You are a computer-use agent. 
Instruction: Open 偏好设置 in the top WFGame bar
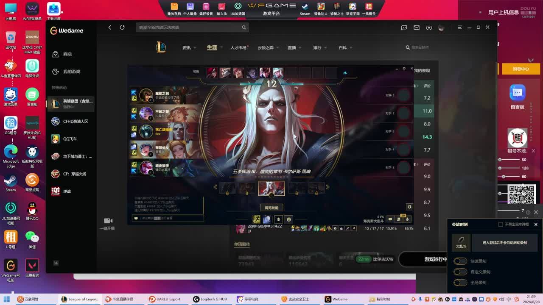pos(206,9)
